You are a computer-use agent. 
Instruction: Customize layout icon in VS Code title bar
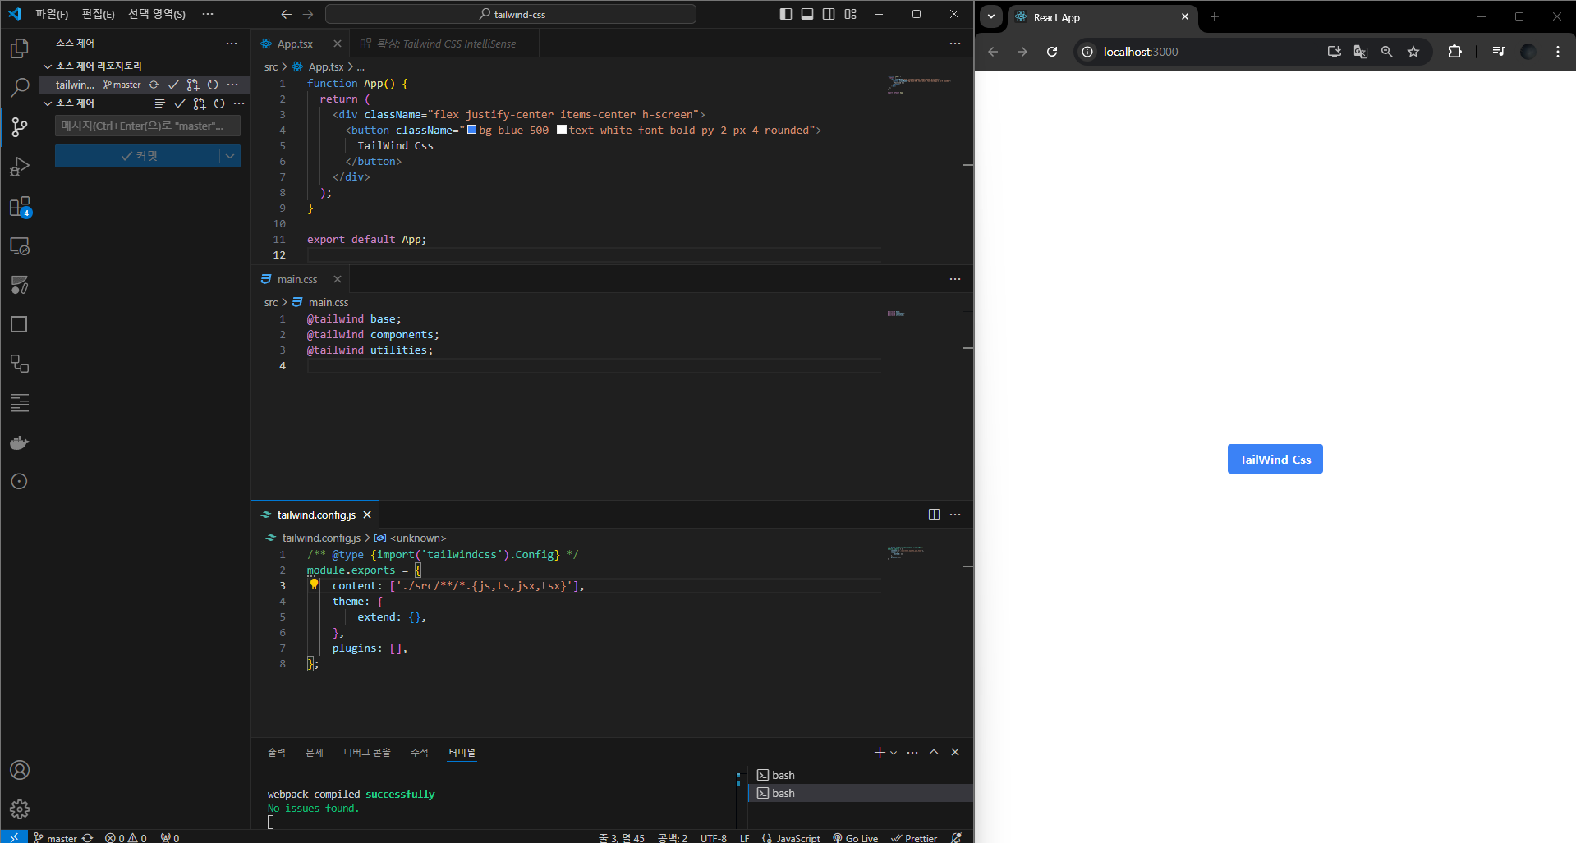pos(851,14)
